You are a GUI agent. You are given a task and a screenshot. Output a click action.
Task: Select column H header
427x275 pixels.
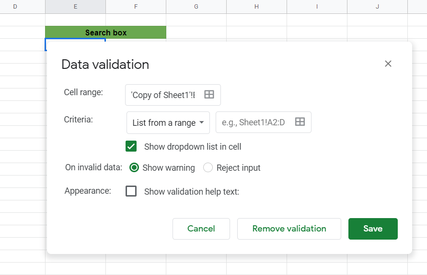(256, 7)
